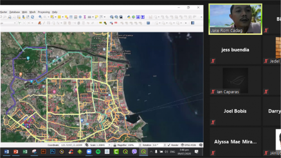Viewport: 281px width, 158px height.
Task: Click the Refresh map icon
Action: tap(33, 17)
